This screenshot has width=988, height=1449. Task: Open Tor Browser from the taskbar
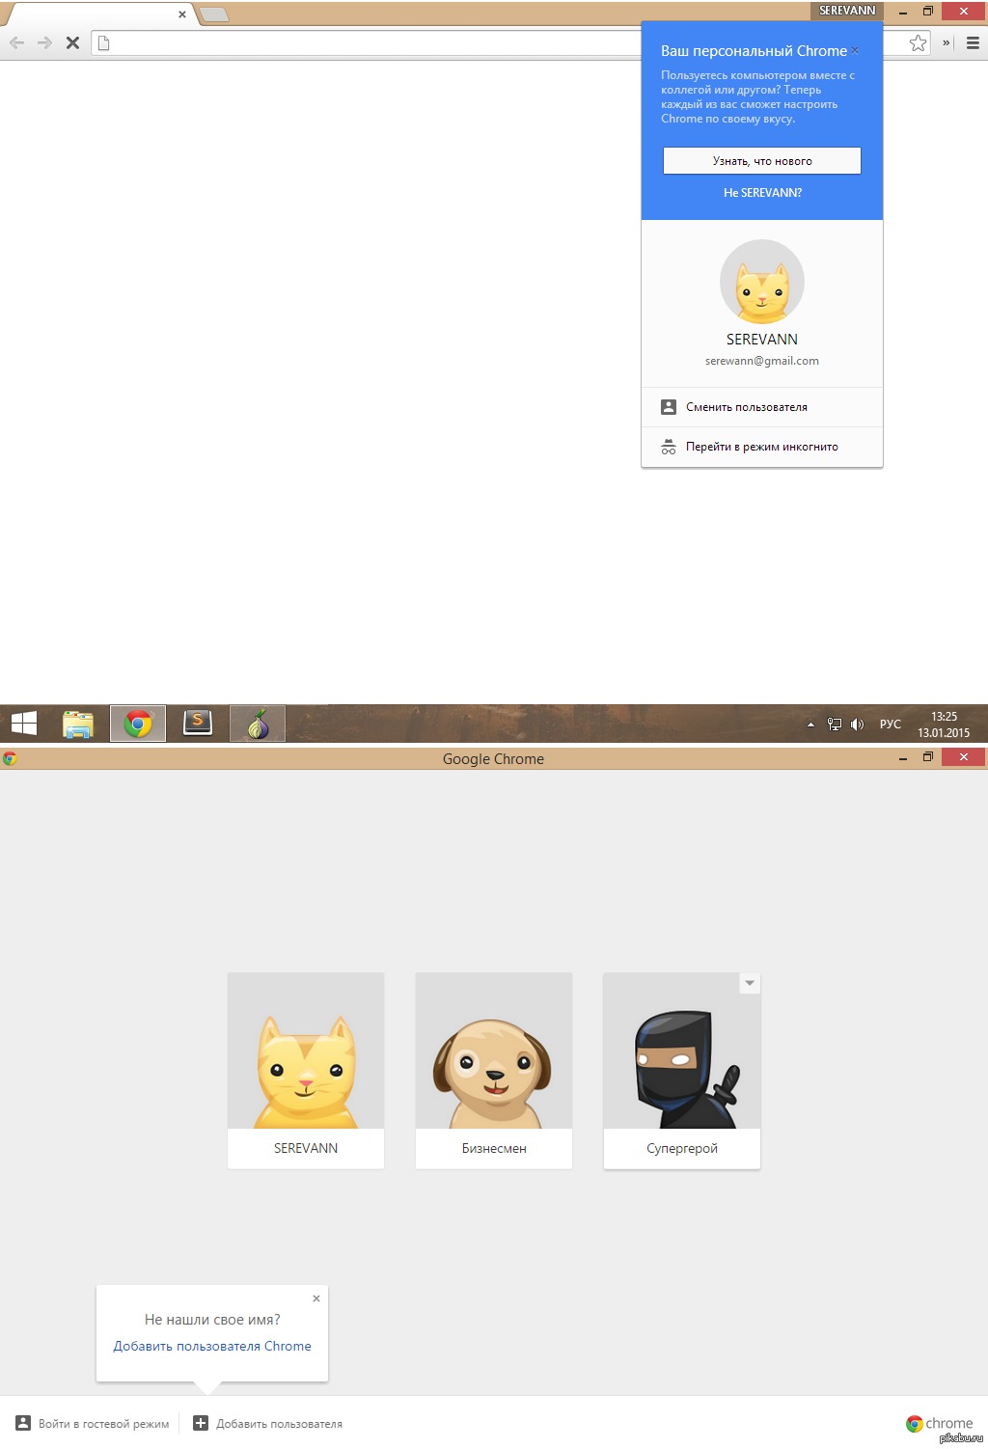pos(258,724)
